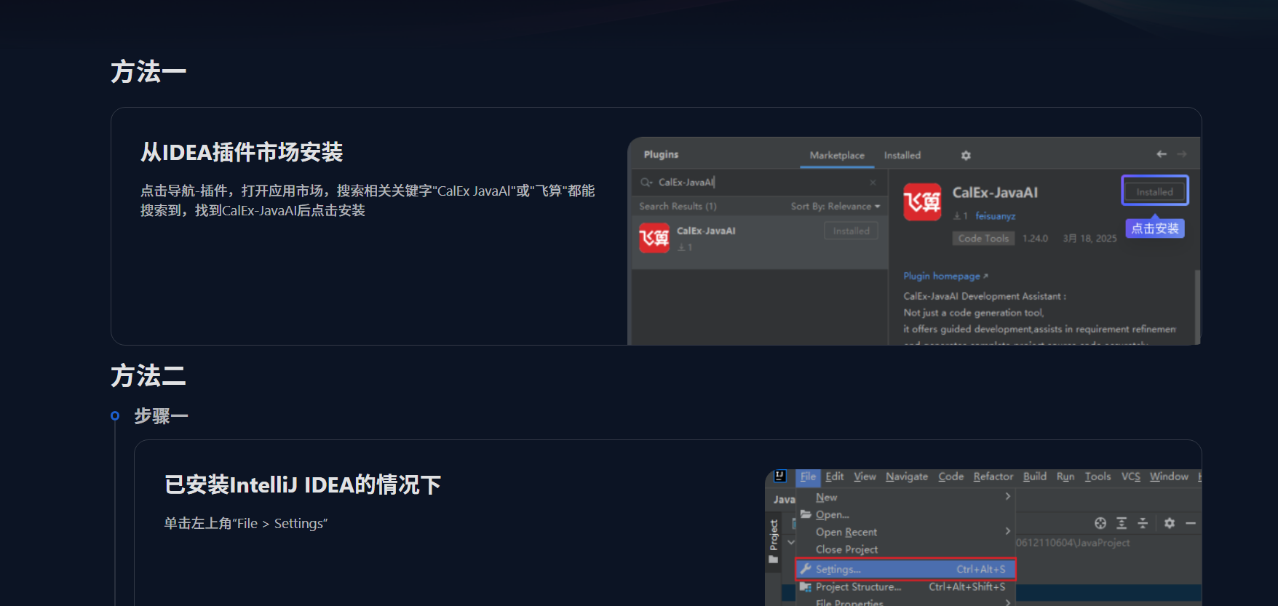1278x606 pixels.
Task: Expand the Open Recent submenu
Action: (1008, 531)
